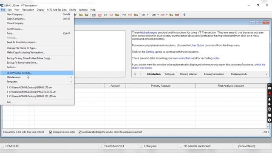Click the VAT toolbar icon
Image resolution: width=272 pixels, height=153 pixels.
(177, 15)
